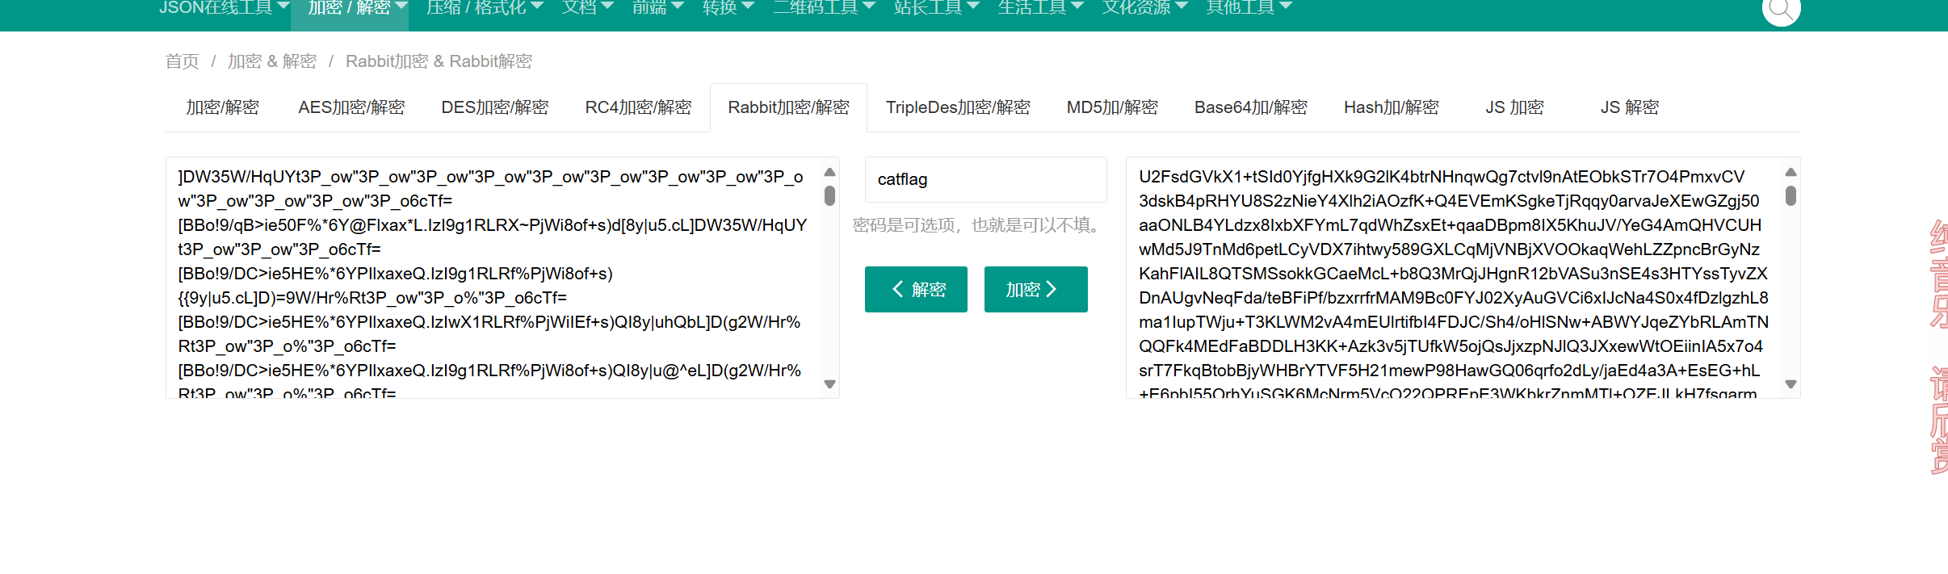Switch to Base64加/解密 tab

tap(1250, 107)
